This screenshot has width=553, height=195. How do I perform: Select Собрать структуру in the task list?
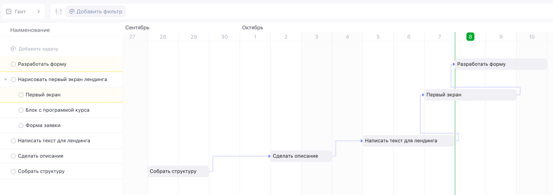[61, 171]
